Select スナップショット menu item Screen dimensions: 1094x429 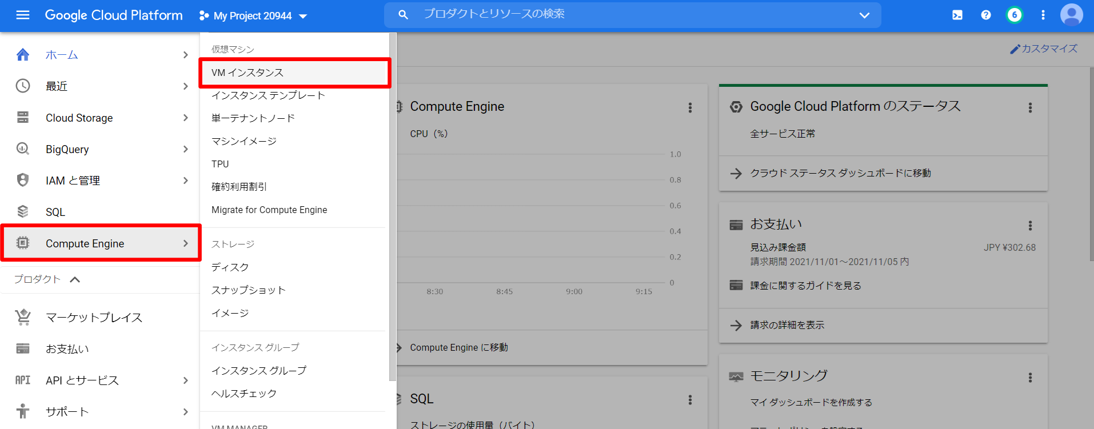coord(294,290)
